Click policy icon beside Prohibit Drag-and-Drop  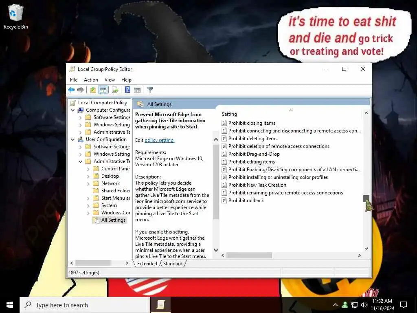pyautogui.click(x=224, y=154)
